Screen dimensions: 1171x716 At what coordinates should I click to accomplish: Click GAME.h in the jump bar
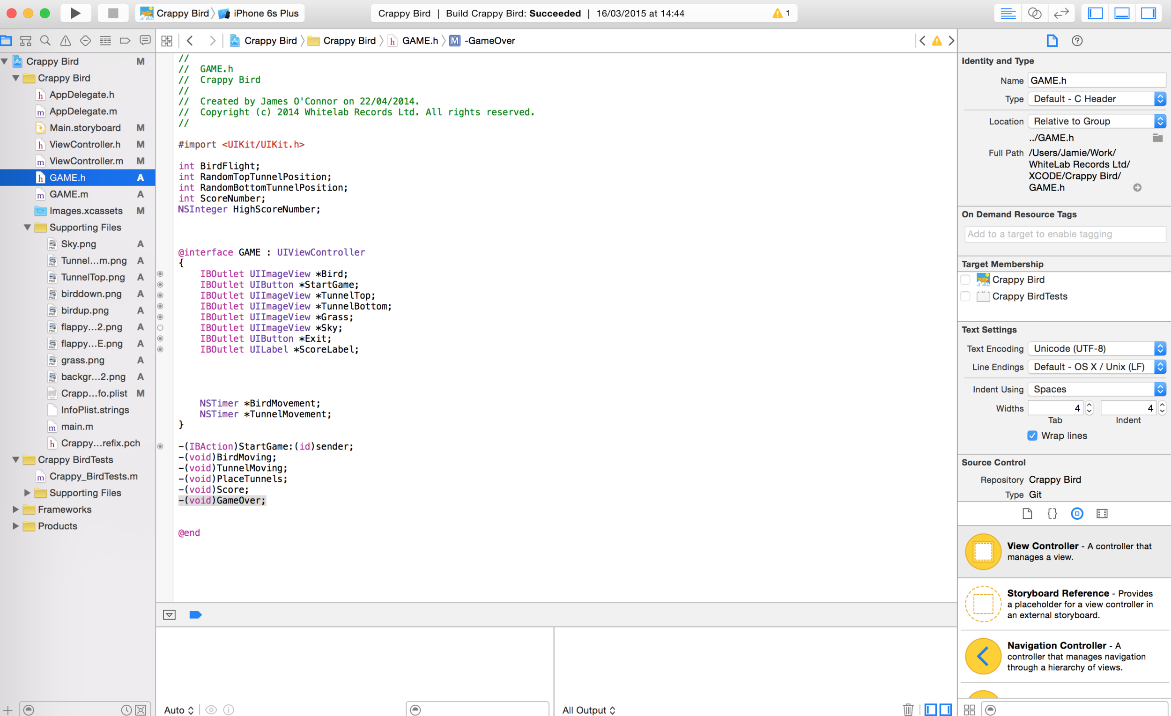[414, 41]
